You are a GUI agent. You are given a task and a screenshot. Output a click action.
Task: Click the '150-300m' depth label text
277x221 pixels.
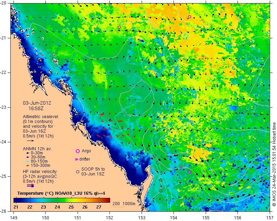tap(40, 165)
